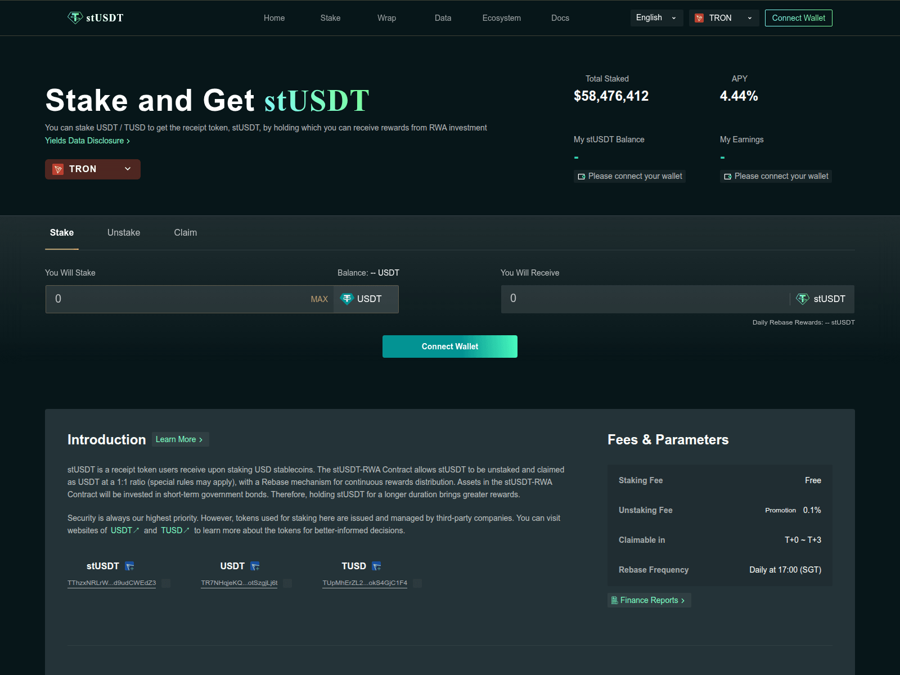Open Stake in the top navigation
The image size is (900, 675).
tap(330, 18)
